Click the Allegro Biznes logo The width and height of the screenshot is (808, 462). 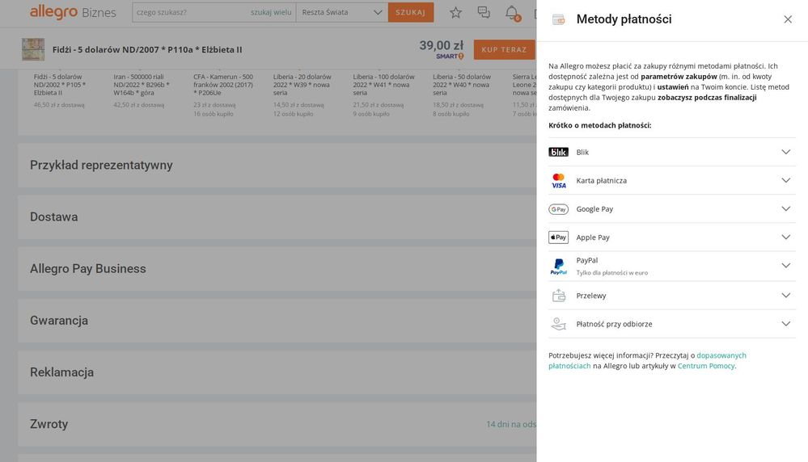pyautogui.click(x=72, y=12)
